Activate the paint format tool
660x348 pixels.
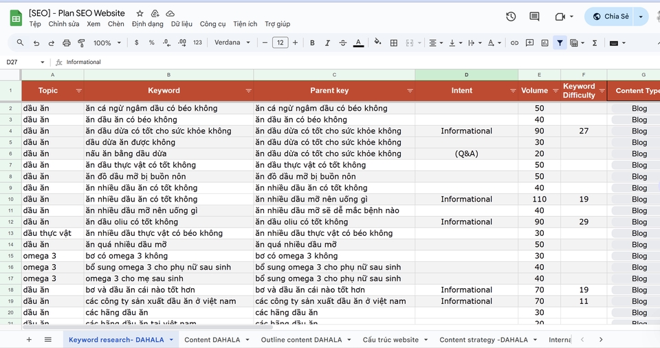[x=81, y=43]
